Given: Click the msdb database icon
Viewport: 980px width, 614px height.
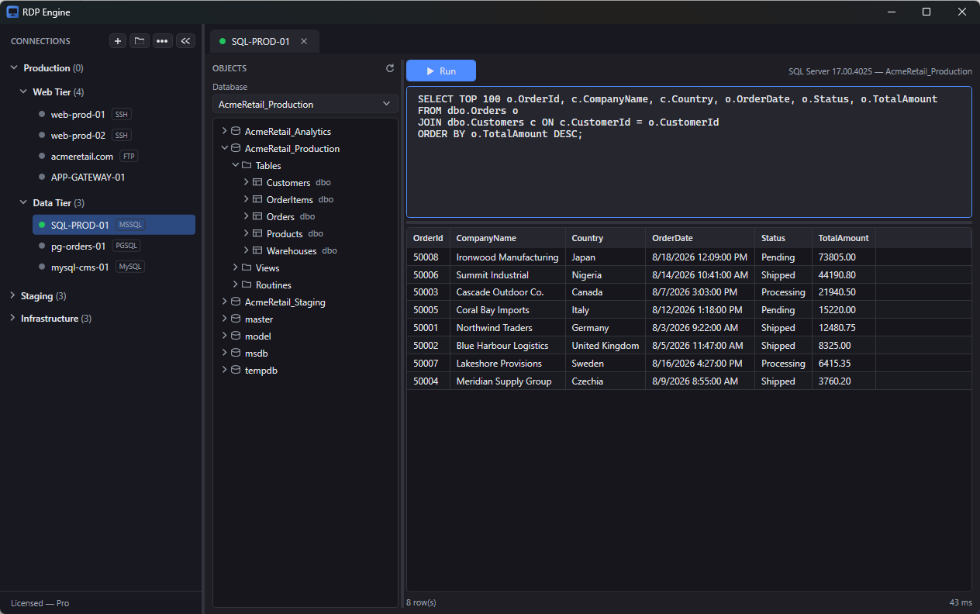Looking at the screenshot, I should pyautogui.click(x=236, y=353).
